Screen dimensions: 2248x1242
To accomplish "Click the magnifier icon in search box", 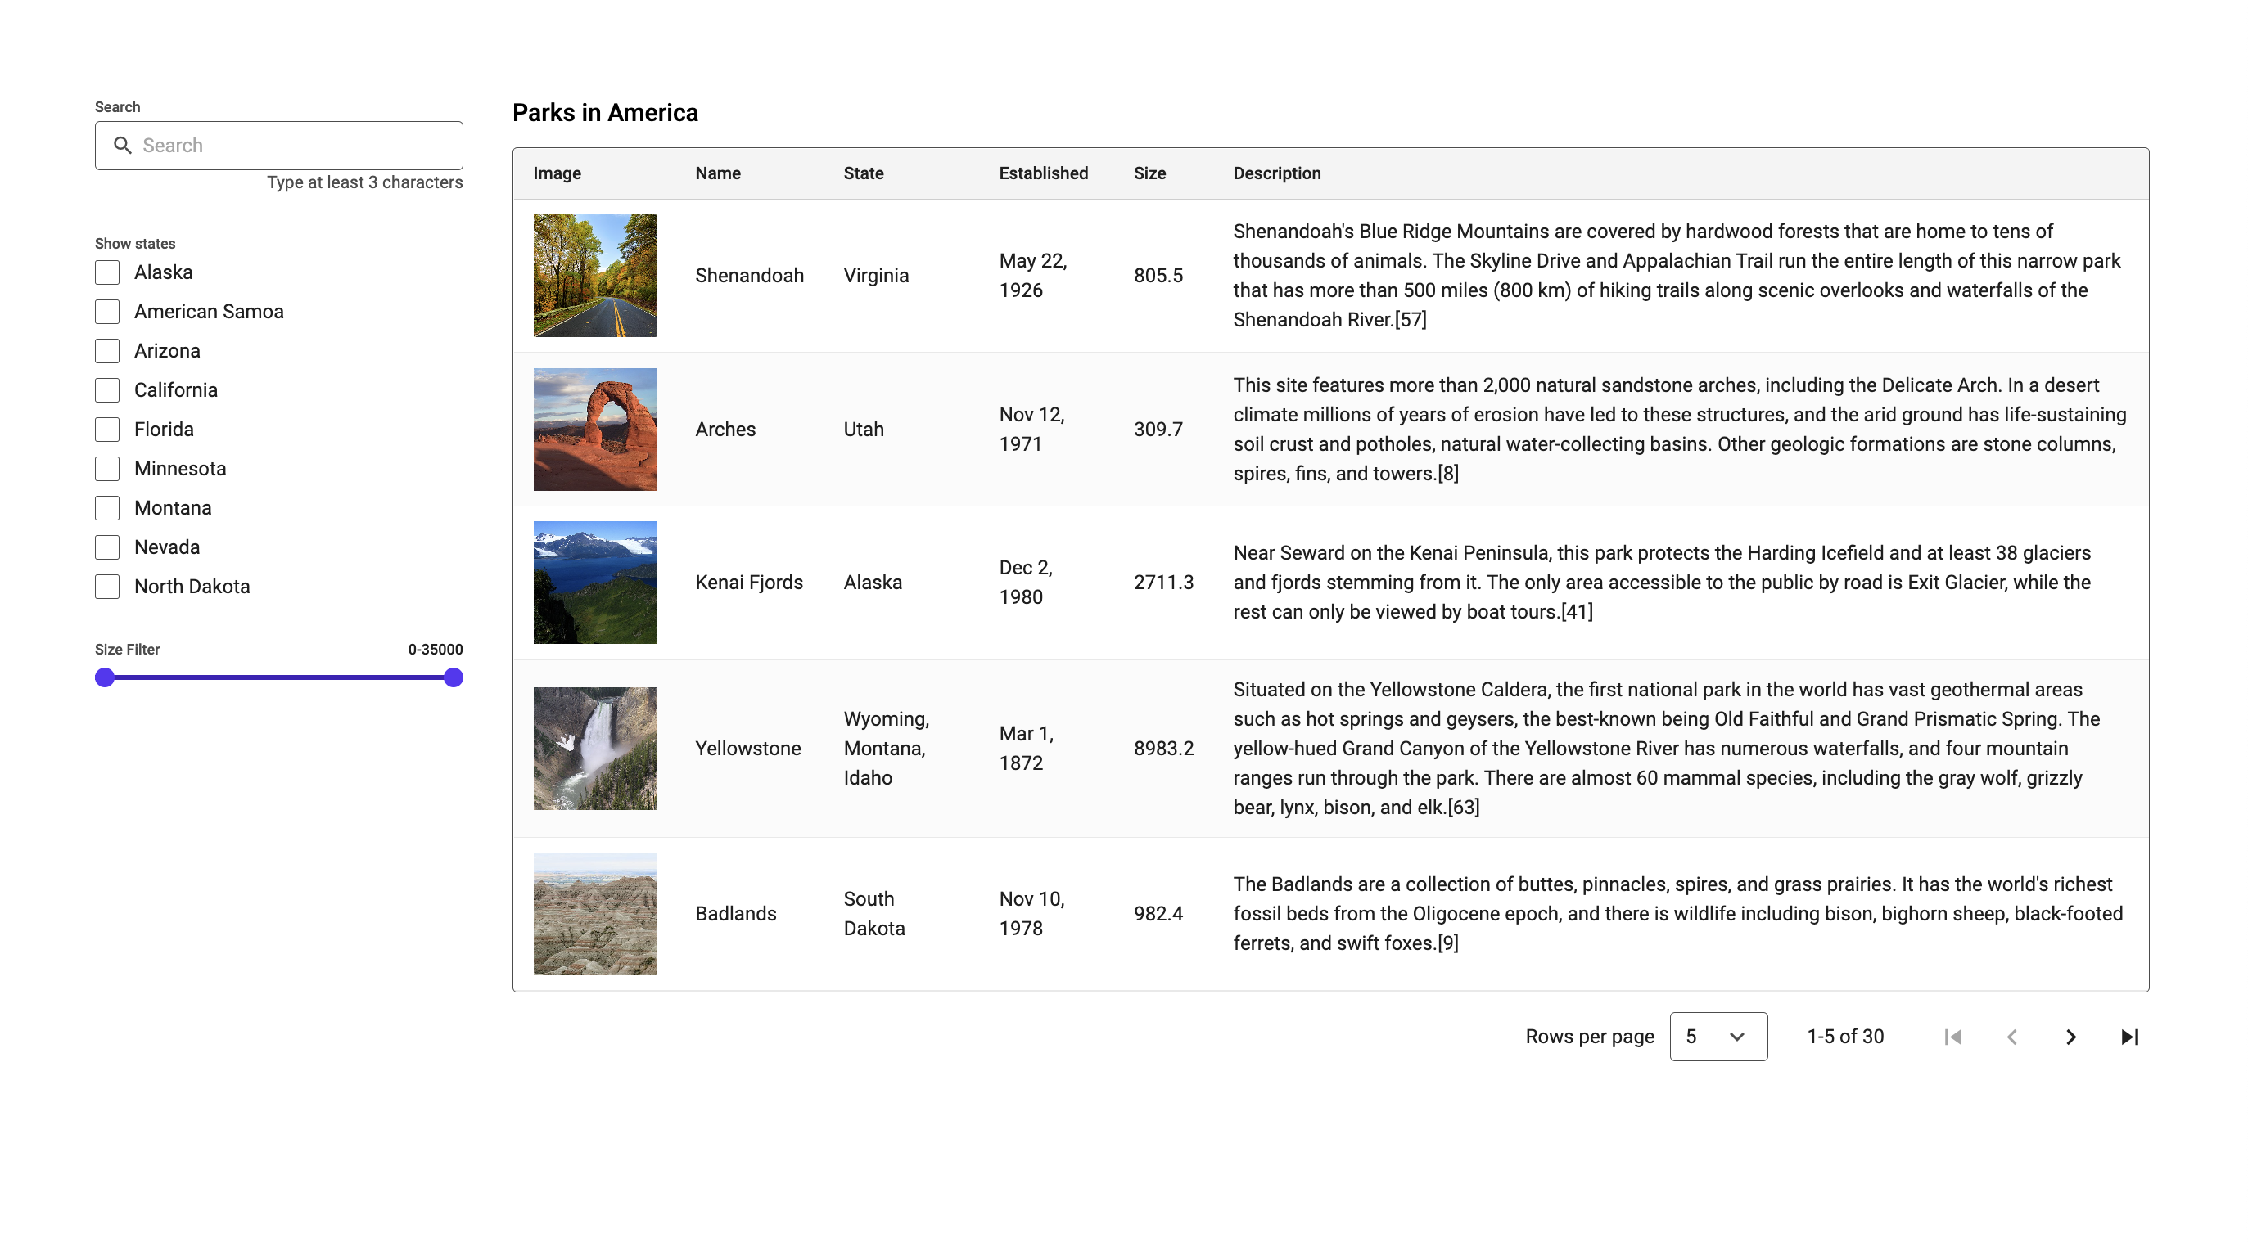I will 123,146.
